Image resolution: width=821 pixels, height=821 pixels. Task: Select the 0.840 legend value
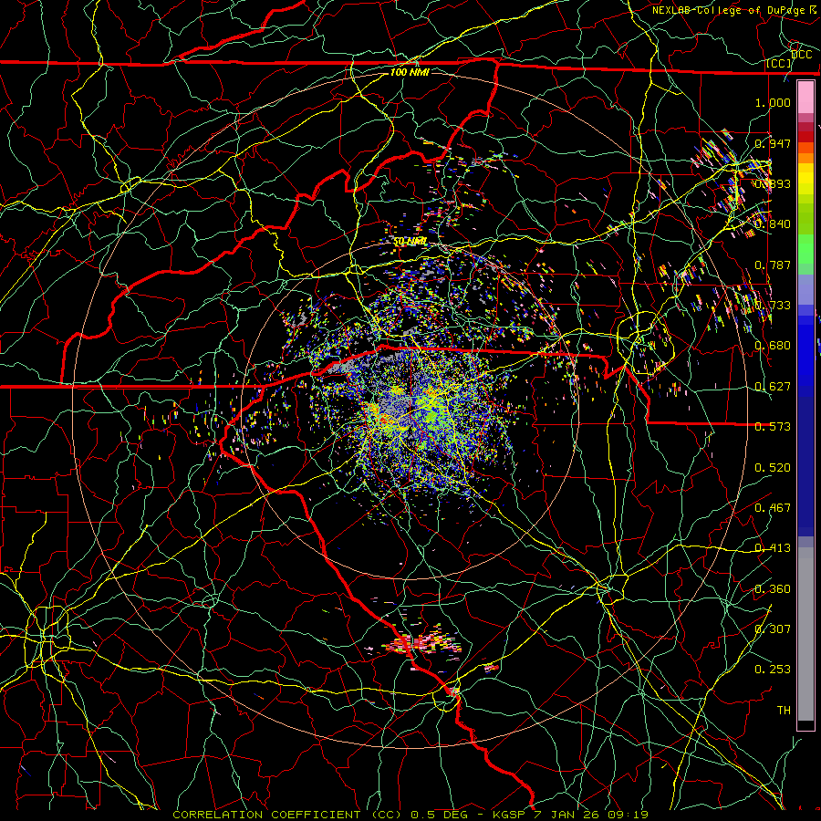pyautogui.click(x=773, y=224)
